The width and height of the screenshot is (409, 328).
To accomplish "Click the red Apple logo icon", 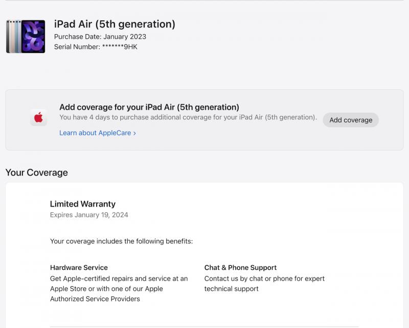I will coord(39,117).
